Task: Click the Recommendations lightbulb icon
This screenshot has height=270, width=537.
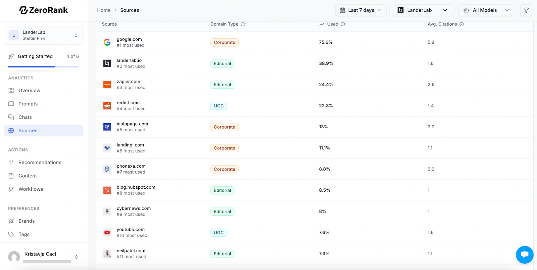Action: [x=11, y=163]
